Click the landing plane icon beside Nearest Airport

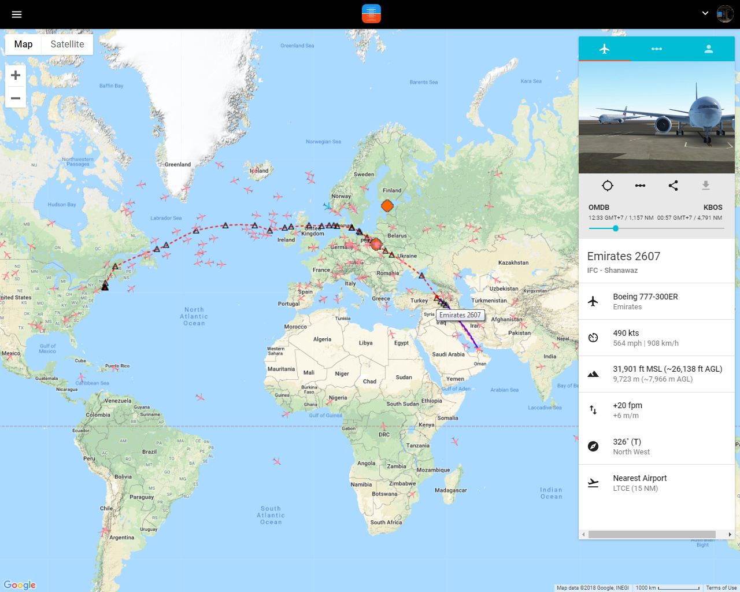pyautogui.click(x=593, y=483)
